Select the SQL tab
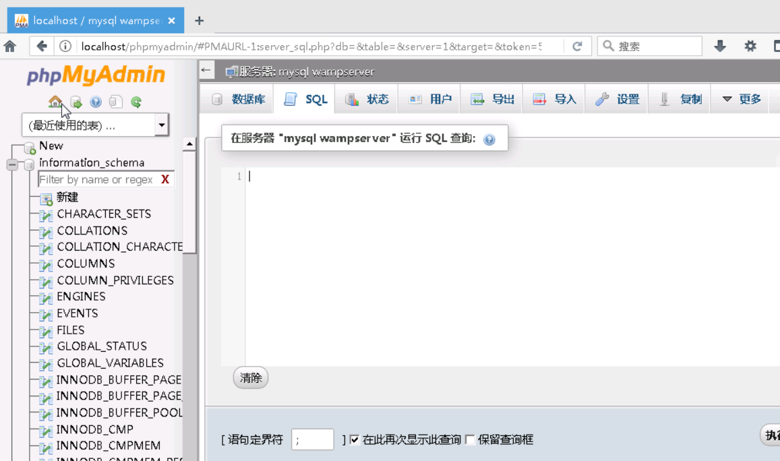This screenshot has width=780, height=461. click(x=306, y=99)
